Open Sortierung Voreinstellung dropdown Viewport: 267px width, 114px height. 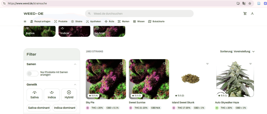pos(237,51)
